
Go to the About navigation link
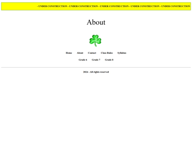80,53
